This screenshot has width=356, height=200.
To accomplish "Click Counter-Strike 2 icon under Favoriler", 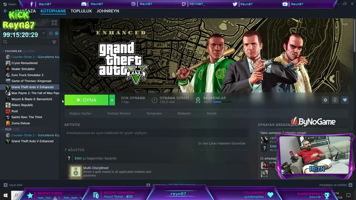I will [8, 57].
